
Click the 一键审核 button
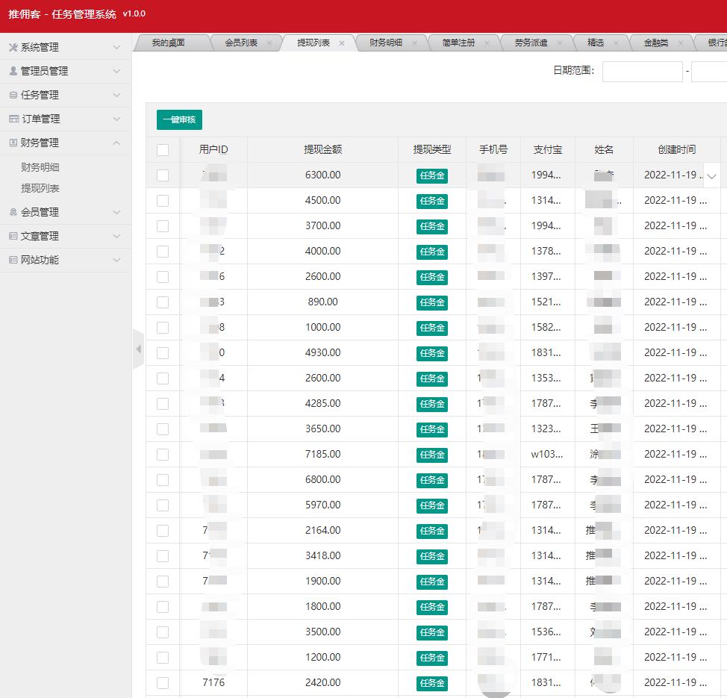(x=179, y=119)
